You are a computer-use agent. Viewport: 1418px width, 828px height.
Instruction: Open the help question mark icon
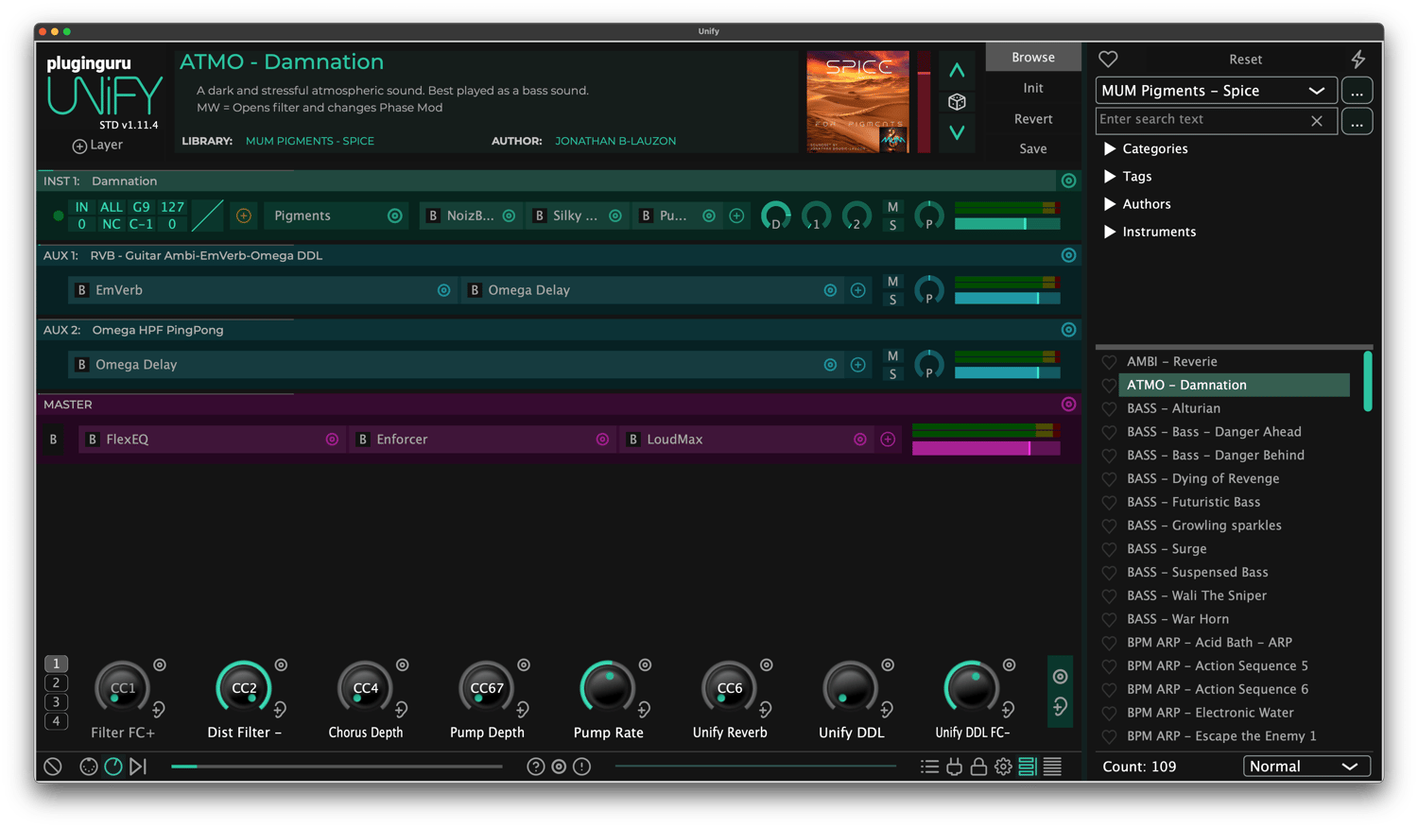coord(536,767)
